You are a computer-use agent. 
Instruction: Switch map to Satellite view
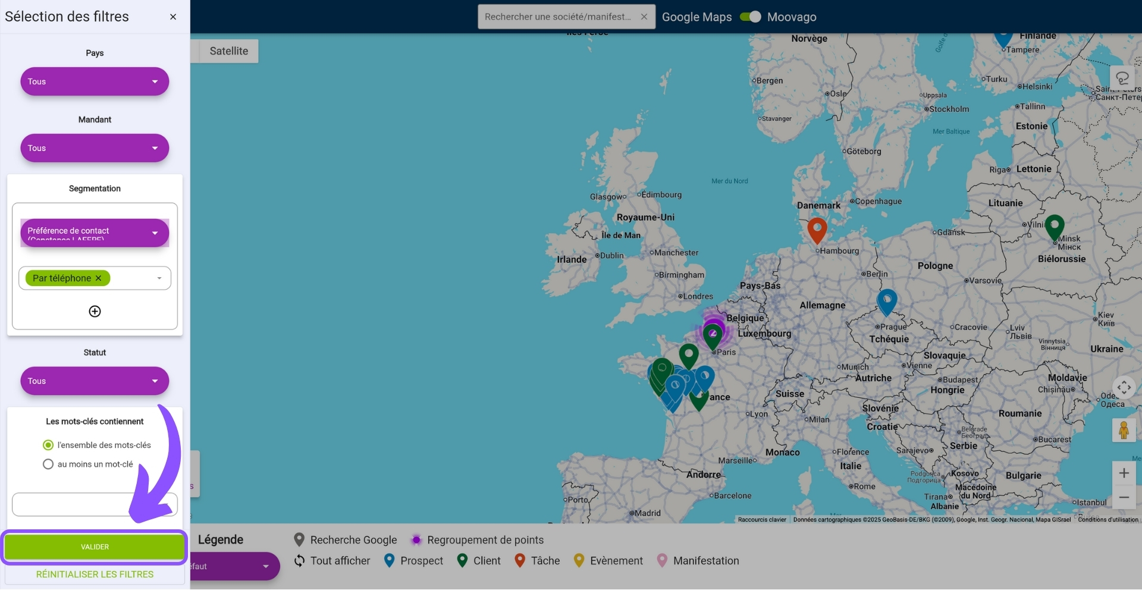228,51
